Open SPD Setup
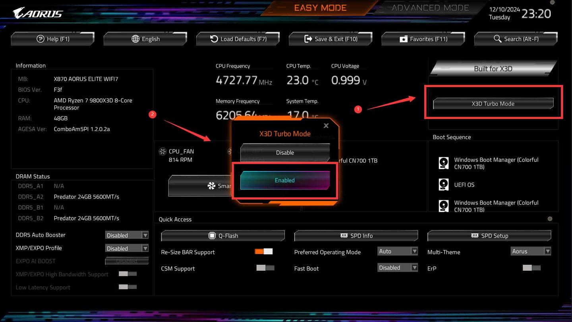572x322 pixels. click(489, 235)
